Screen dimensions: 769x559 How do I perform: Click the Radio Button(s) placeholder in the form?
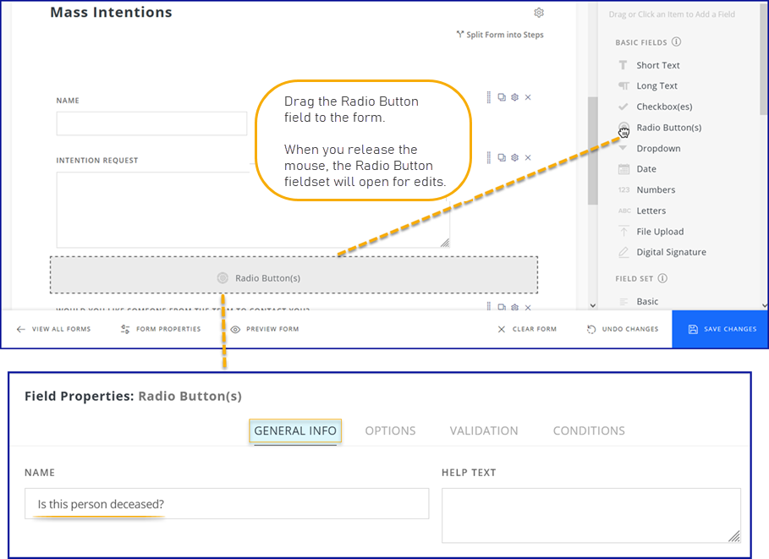coord(293,277)
